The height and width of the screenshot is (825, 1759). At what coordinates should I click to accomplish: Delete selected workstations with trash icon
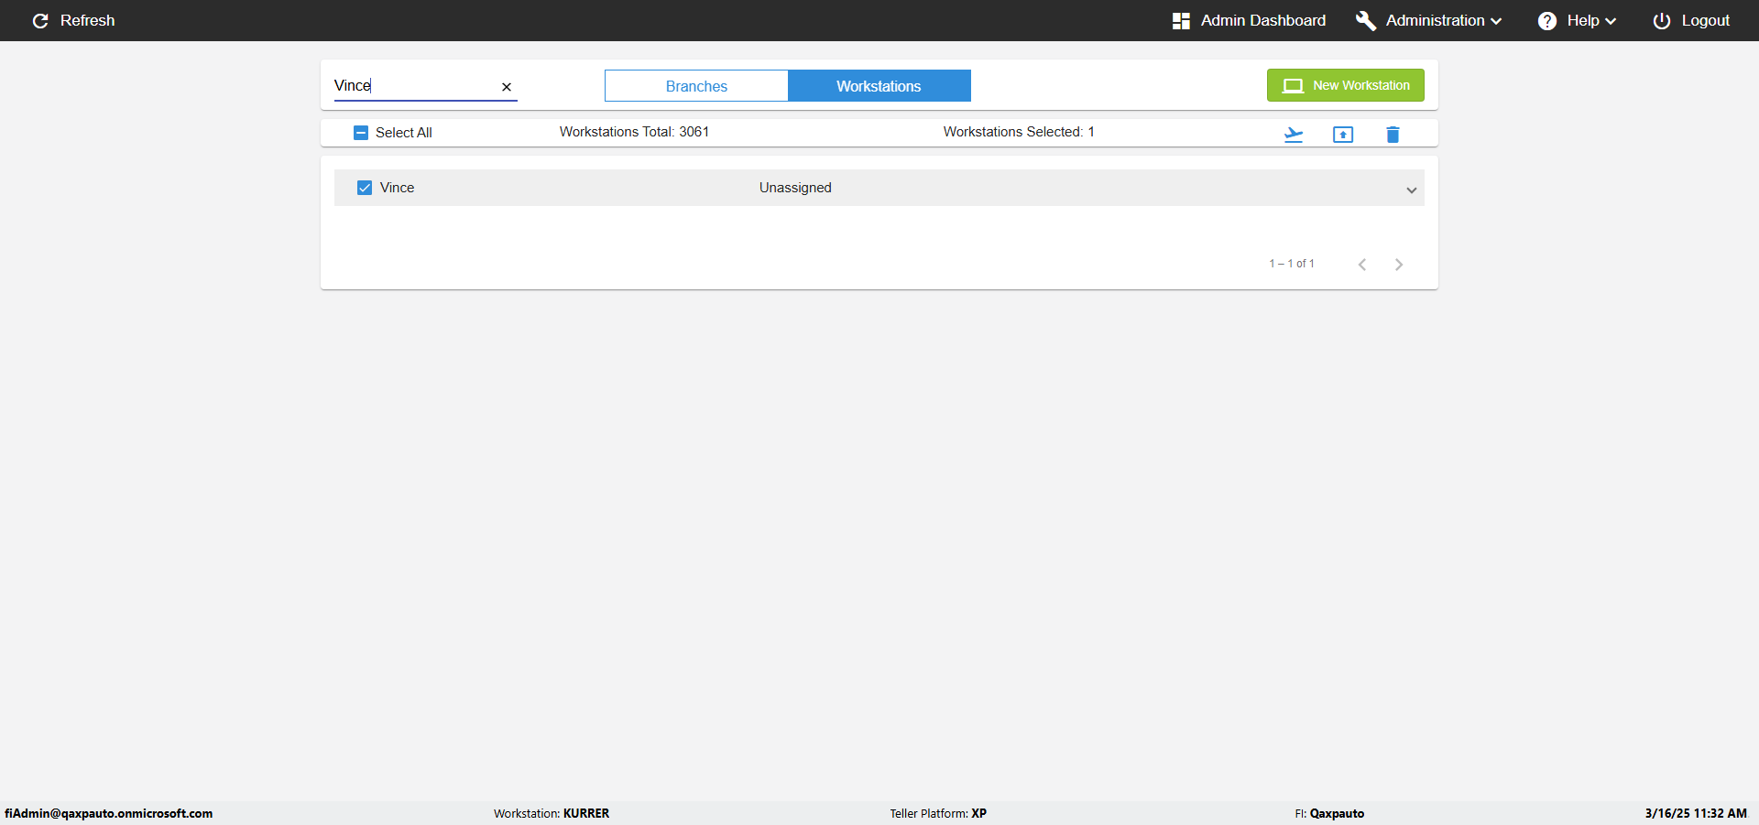coord(1393,135)
